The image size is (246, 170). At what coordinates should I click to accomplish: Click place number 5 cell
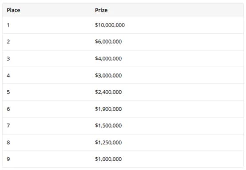coord(8,92)
